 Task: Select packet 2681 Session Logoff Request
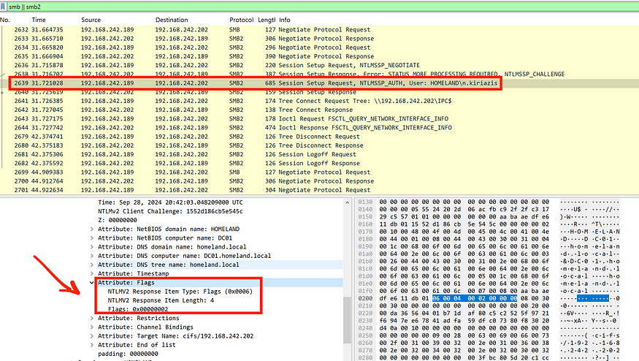(x=320, y=155)
